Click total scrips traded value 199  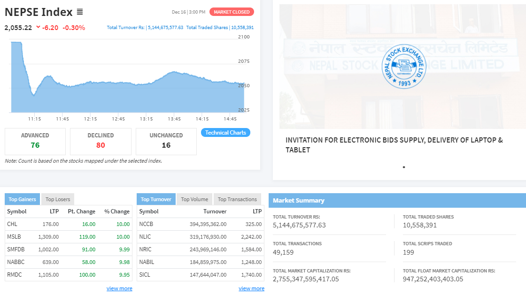pos(408,252)
